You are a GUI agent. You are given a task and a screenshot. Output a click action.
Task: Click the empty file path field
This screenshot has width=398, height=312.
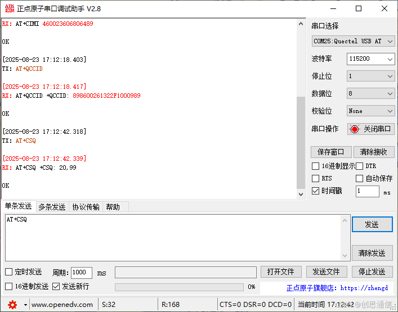[186, 273]
